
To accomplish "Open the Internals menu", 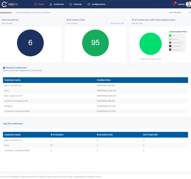I will point(78,4).
